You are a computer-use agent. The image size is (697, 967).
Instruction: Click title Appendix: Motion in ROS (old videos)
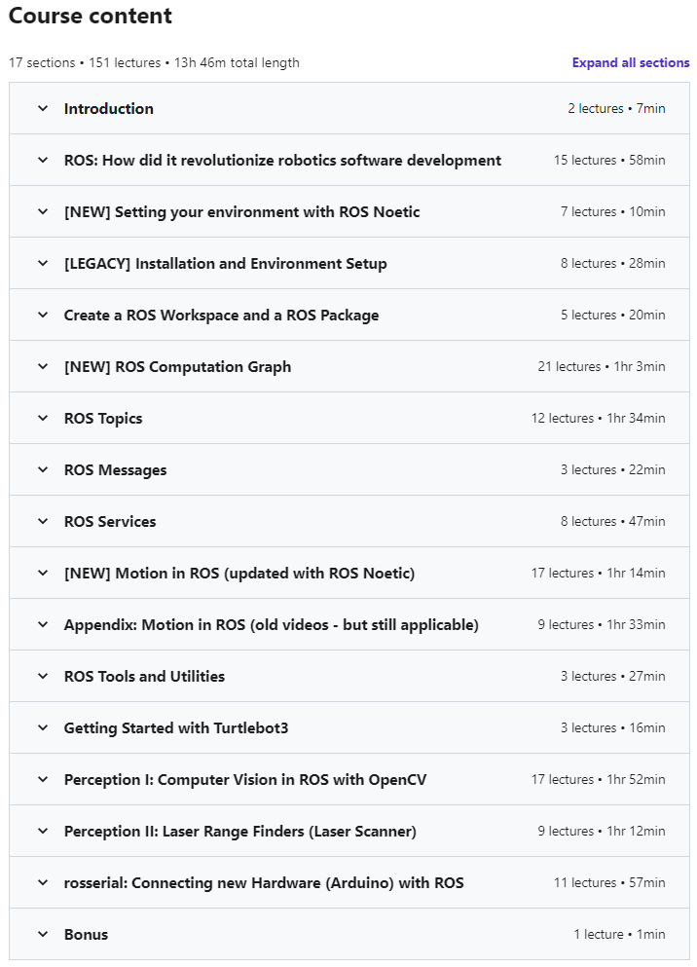point(272,625)
